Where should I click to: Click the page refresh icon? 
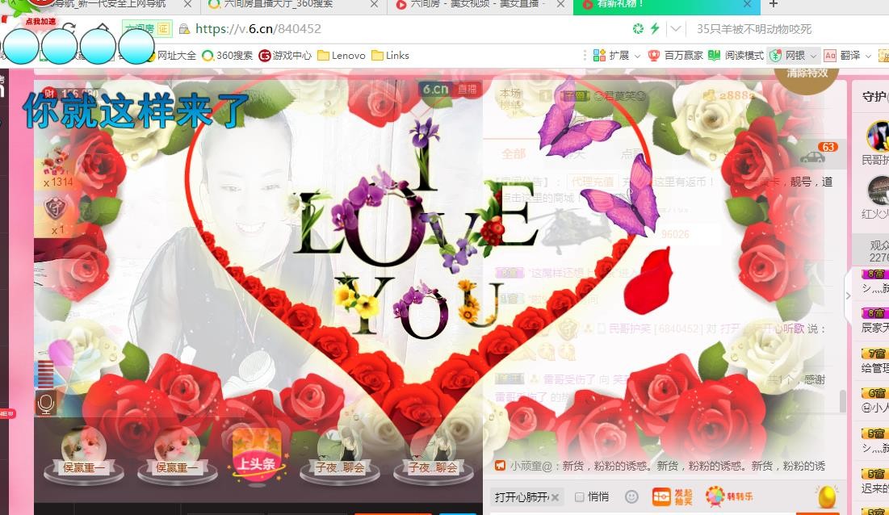click(69, 27)
